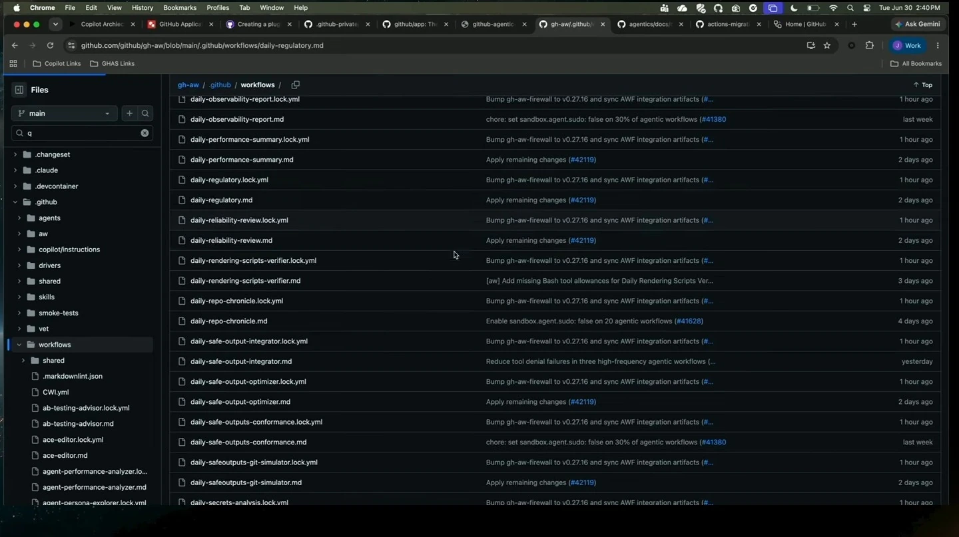Viewport: 959px width, 537px height.
Task: Open All Bookmarks folder
Action: [916, 63]
